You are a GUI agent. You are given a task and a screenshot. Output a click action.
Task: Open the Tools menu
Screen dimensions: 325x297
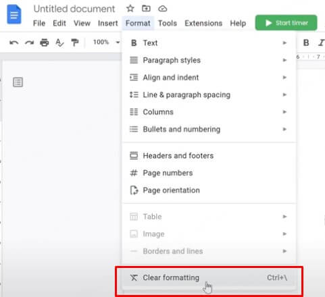168,23
